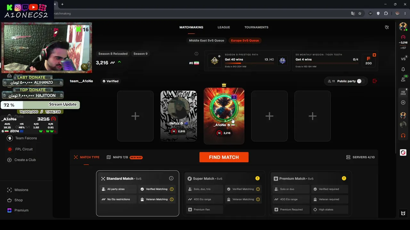Screen dimensions: 410x230
Task: Open the Maps 7/8 tab
Action: coord(124,157)
